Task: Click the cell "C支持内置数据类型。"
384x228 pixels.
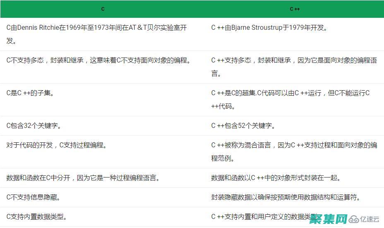Action: tap(37, 216)
